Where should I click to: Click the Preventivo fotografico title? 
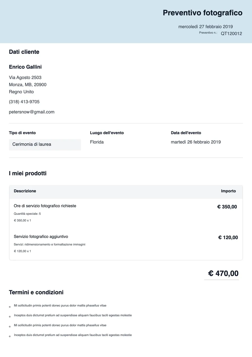pyautogui.click(x=203, y=13)
